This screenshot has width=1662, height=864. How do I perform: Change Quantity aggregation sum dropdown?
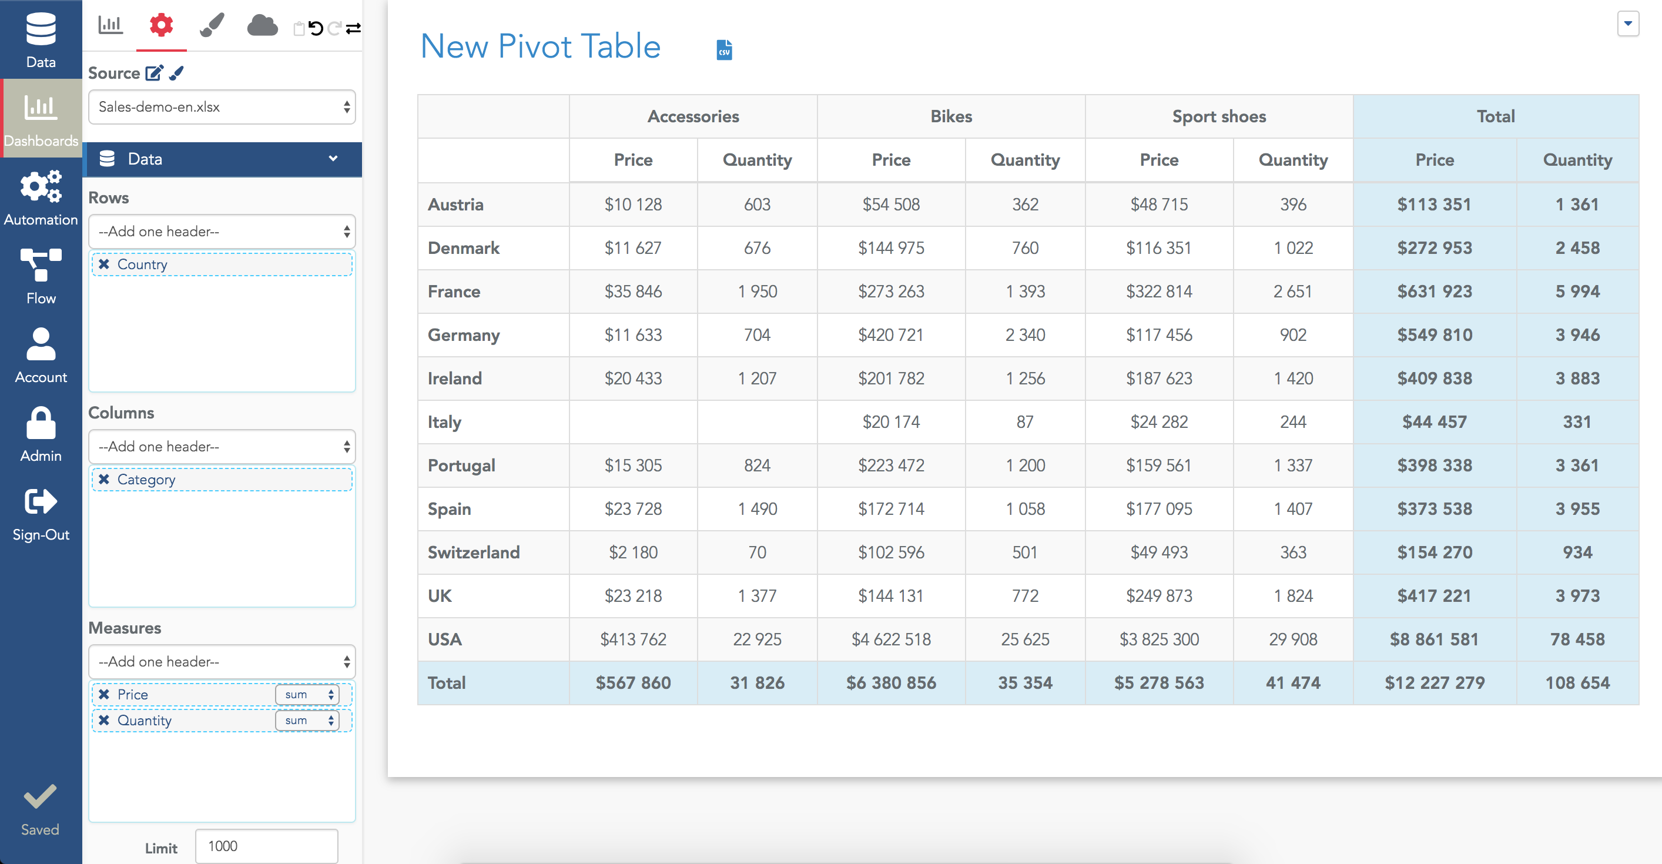pos(307,720)
